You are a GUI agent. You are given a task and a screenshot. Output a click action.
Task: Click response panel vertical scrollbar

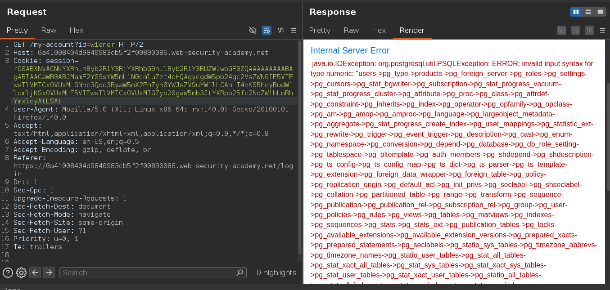[607, 137]
